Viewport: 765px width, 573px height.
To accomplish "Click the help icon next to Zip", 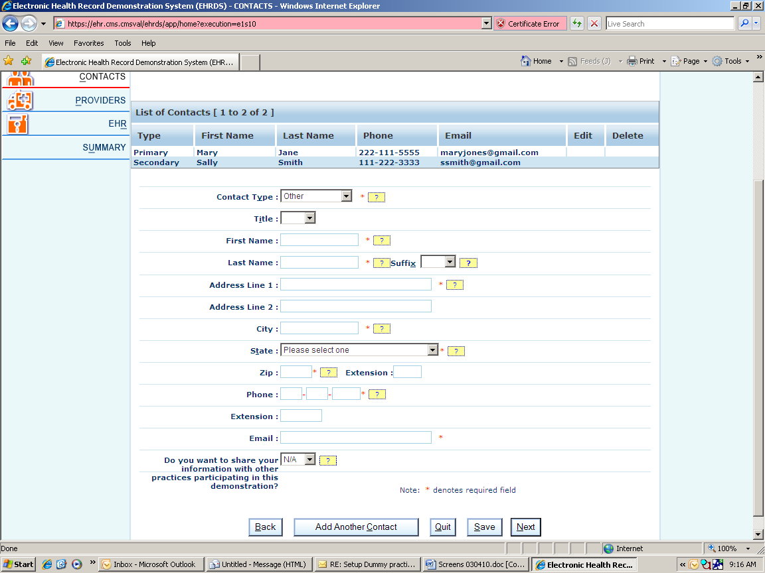I will coord(328,373).
